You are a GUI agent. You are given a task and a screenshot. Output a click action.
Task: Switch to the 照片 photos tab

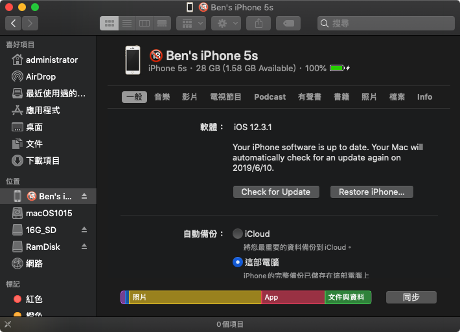point(369,96)
